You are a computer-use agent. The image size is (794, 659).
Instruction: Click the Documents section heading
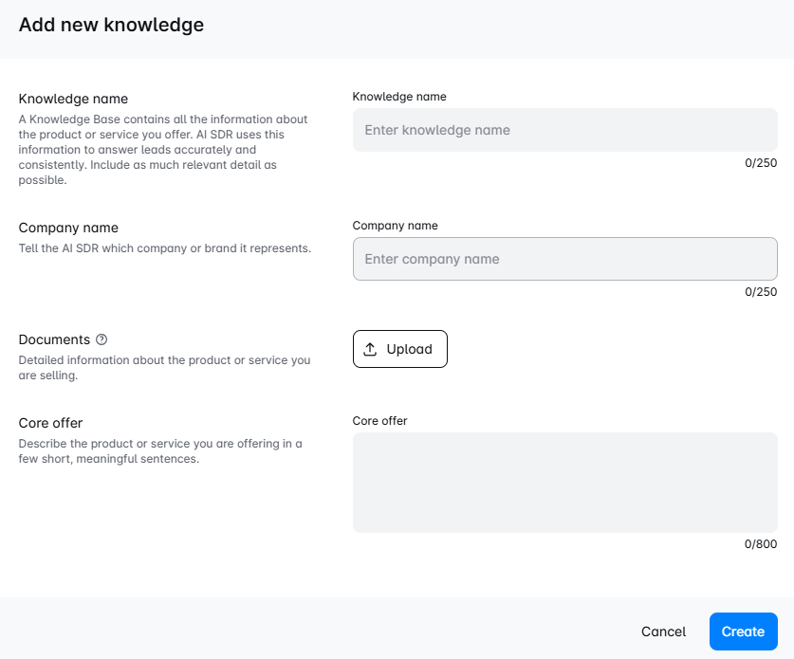click(x=54, y=339)
